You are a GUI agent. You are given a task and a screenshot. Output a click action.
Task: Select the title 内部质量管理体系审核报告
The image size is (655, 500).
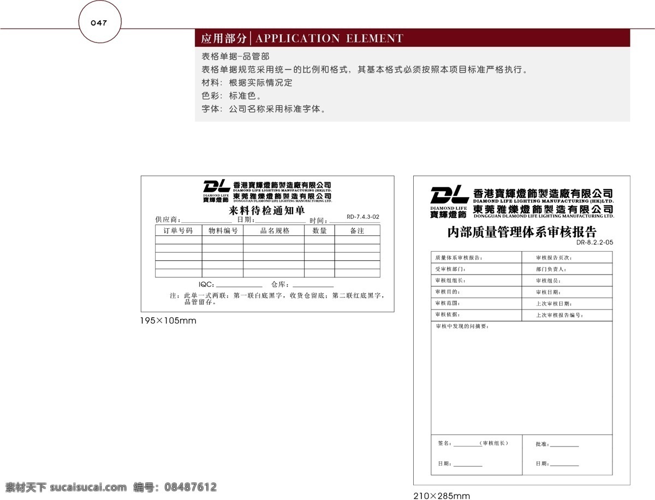pyautogui.click(x=522, y=232)
